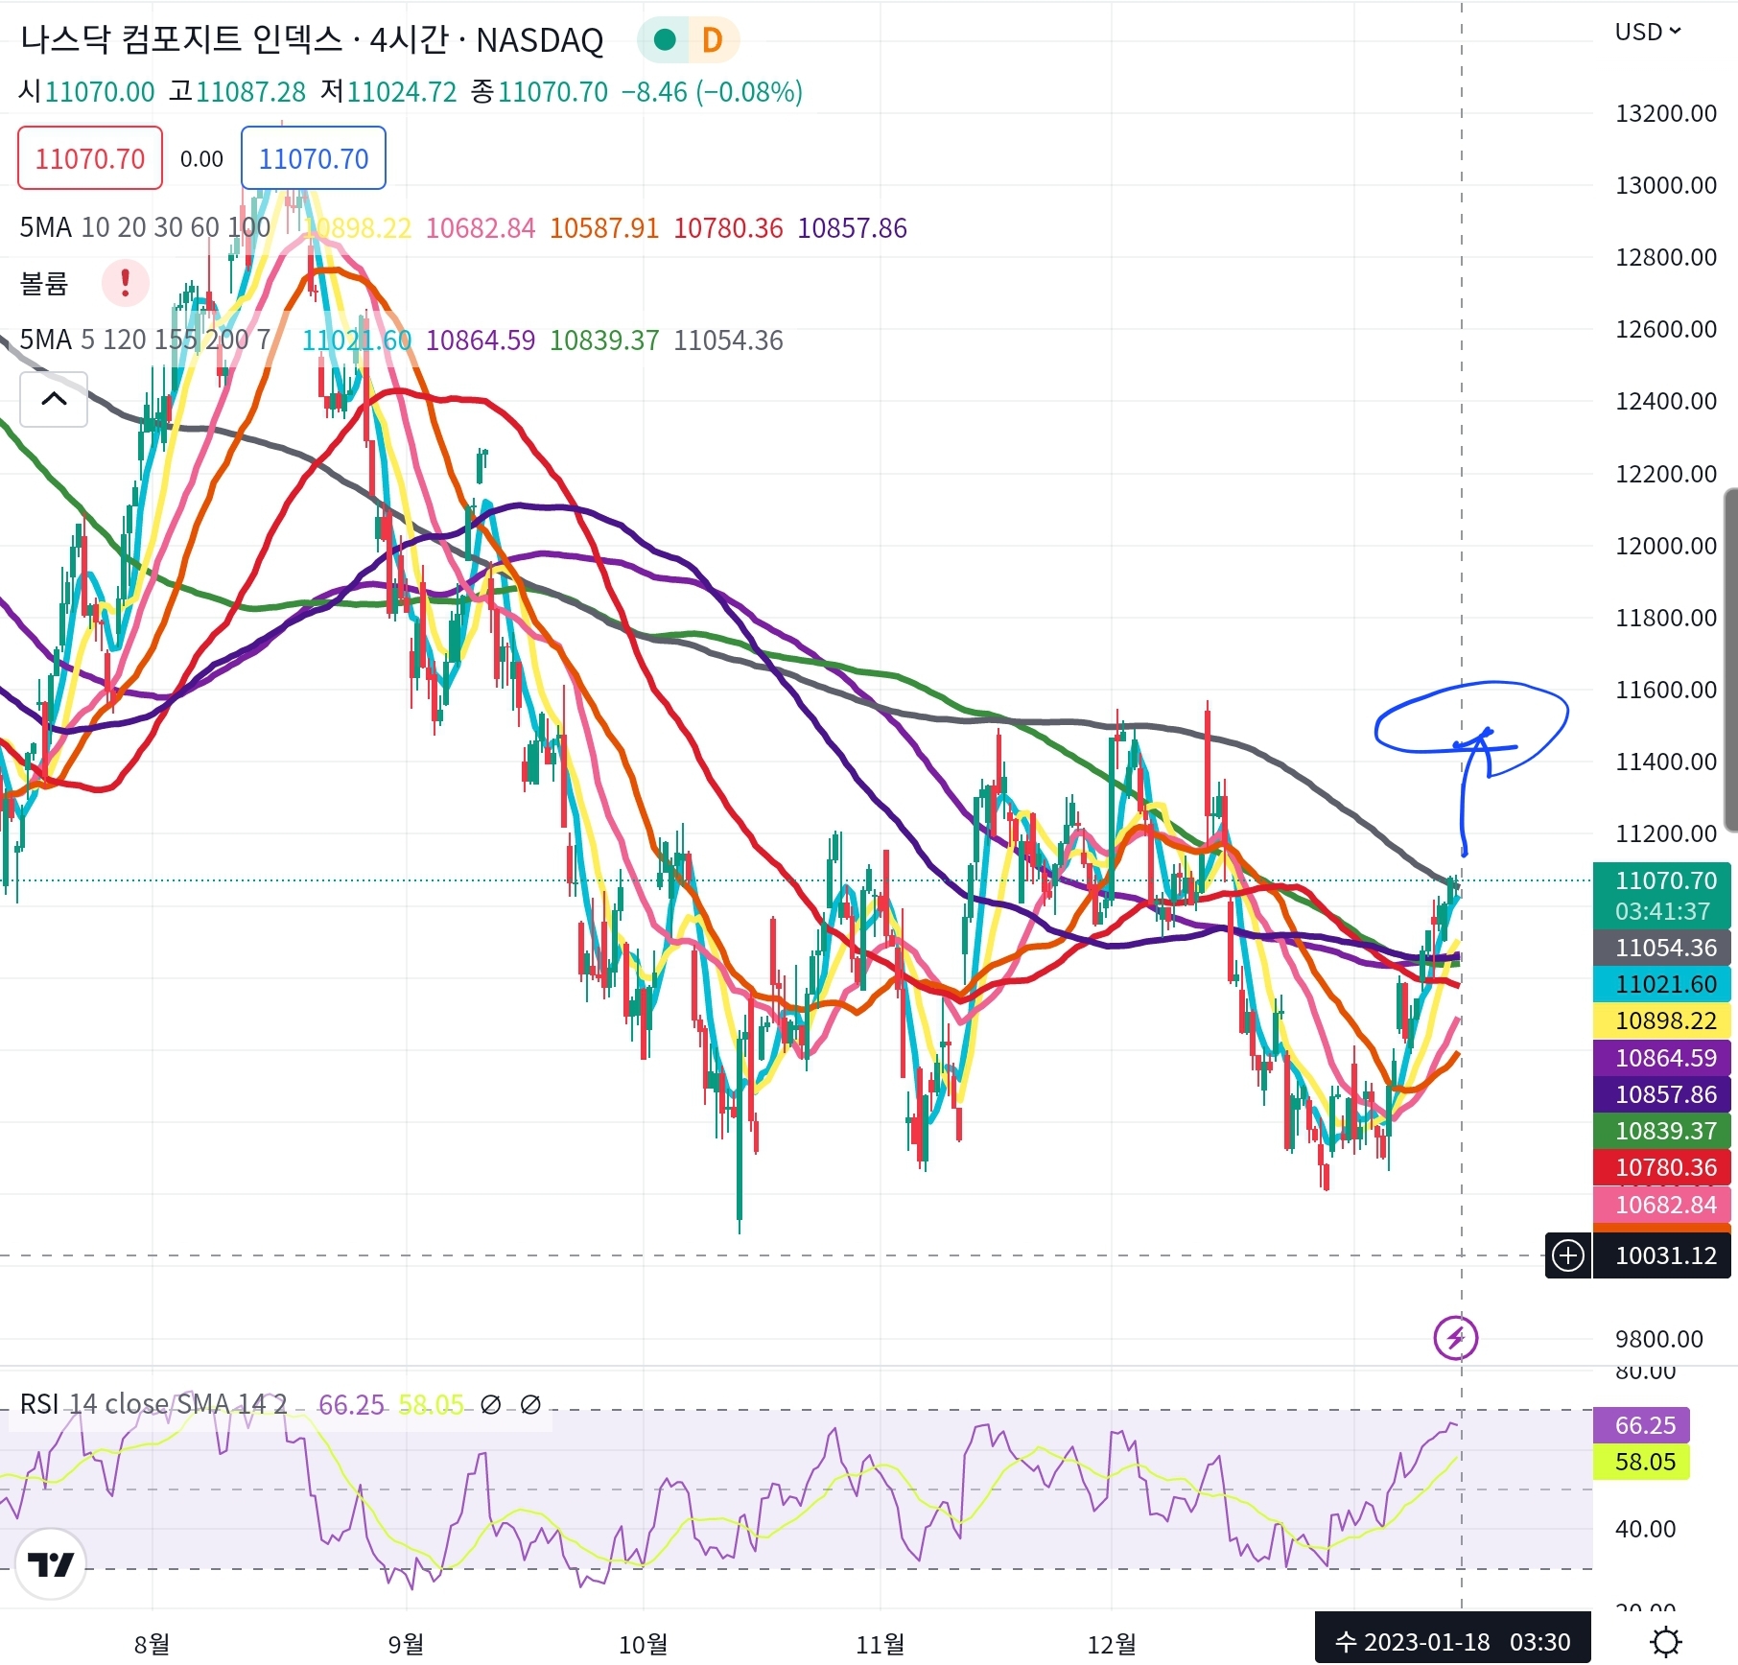Select the 나스닥 컴포지트 인덱스 symbol title

(x=181, y=39)
